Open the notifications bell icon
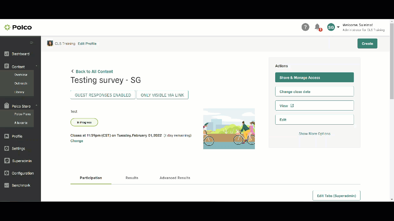Image resolution: width=394 pixels, height=221 pixels. click(317, 27)
